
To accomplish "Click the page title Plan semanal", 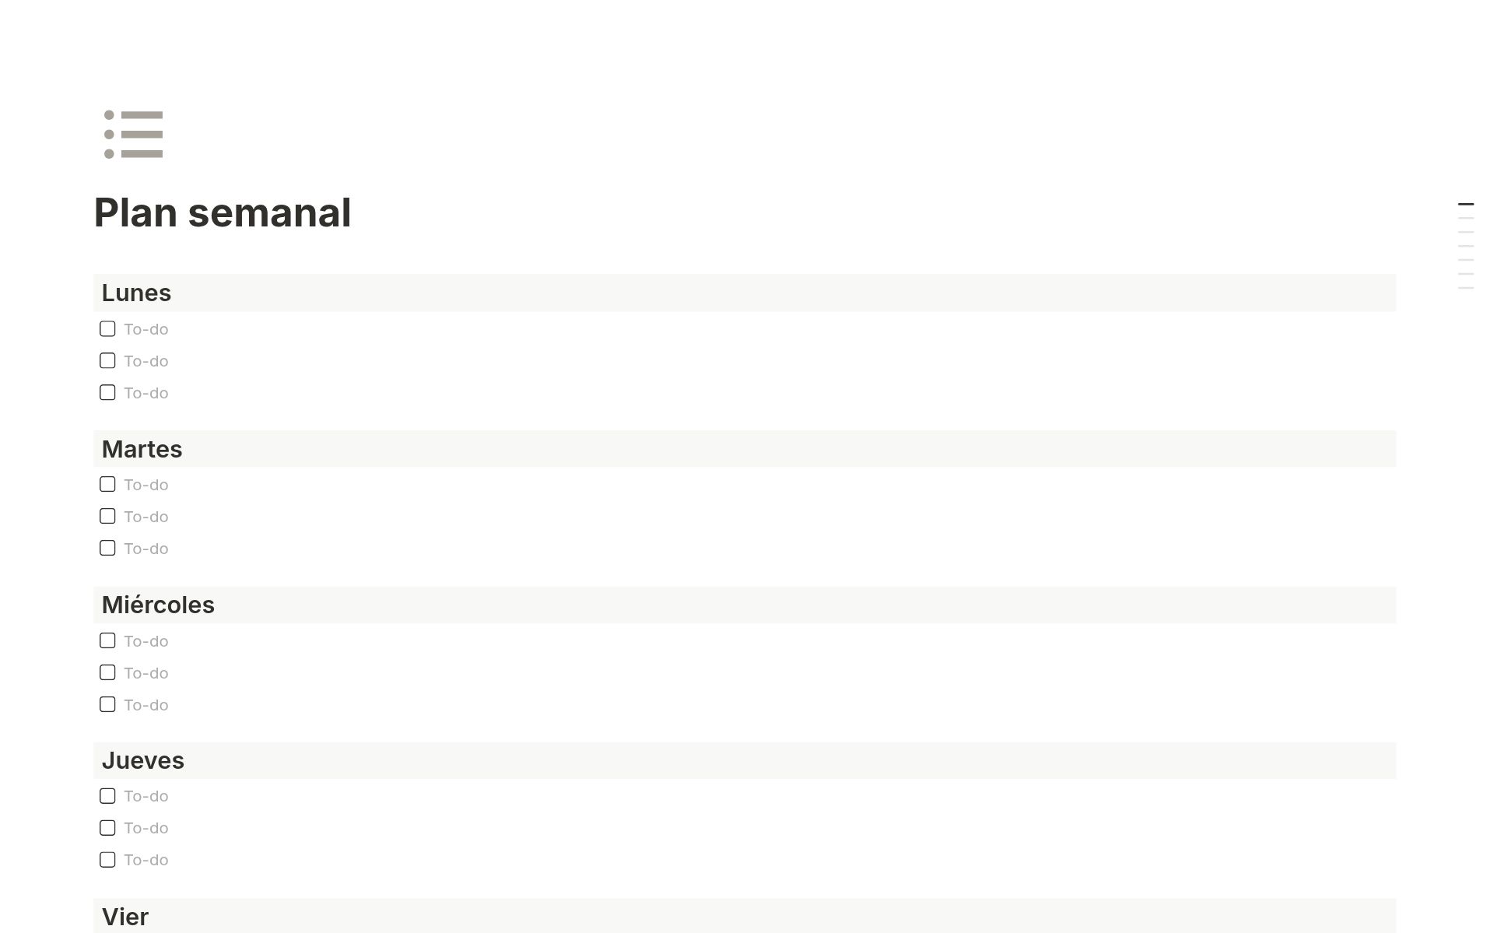I will [223, 212].
